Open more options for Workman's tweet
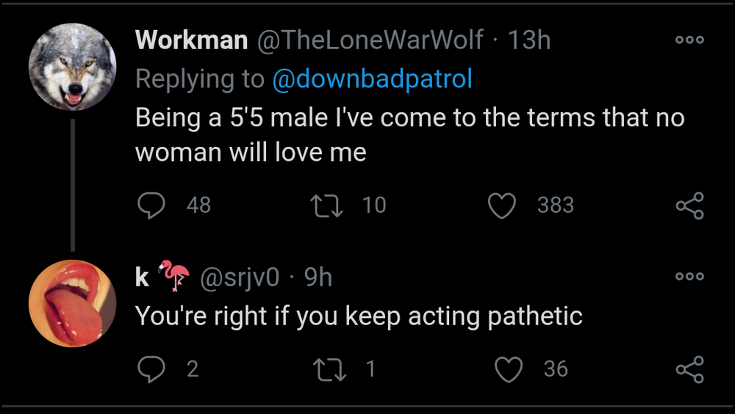 [x=689, y=40]
